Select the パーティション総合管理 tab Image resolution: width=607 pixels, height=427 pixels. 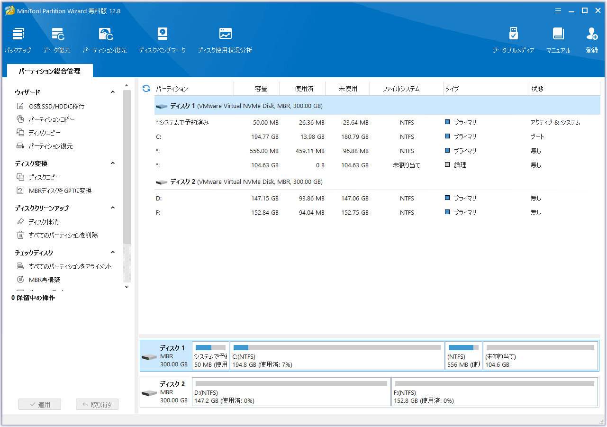[x=49, y=71]
